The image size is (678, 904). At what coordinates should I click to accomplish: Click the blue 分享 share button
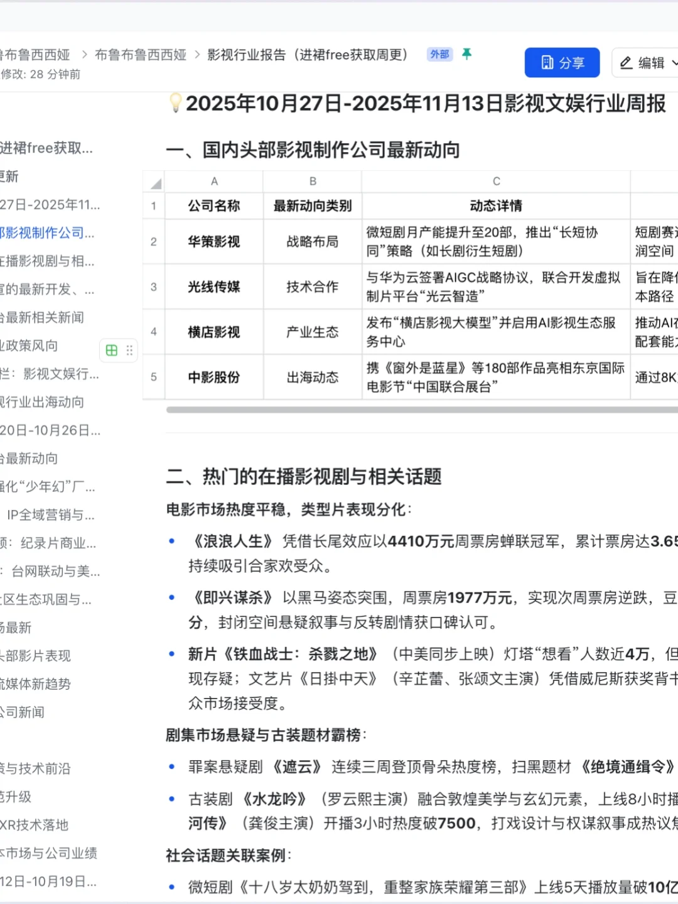click(x=562, y=63)
